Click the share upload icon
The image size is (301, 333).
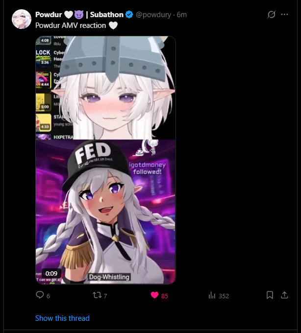[x=284, y=295]
